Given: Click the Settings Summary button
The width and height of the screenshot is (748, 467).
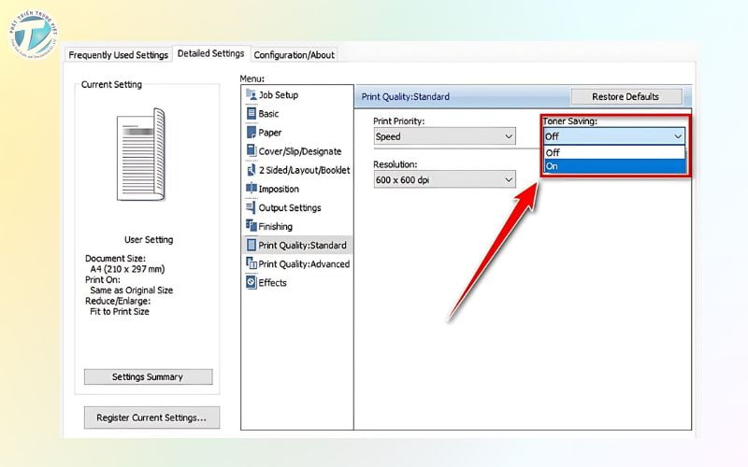Looking at the screenshot, I should tap(148, 377).
